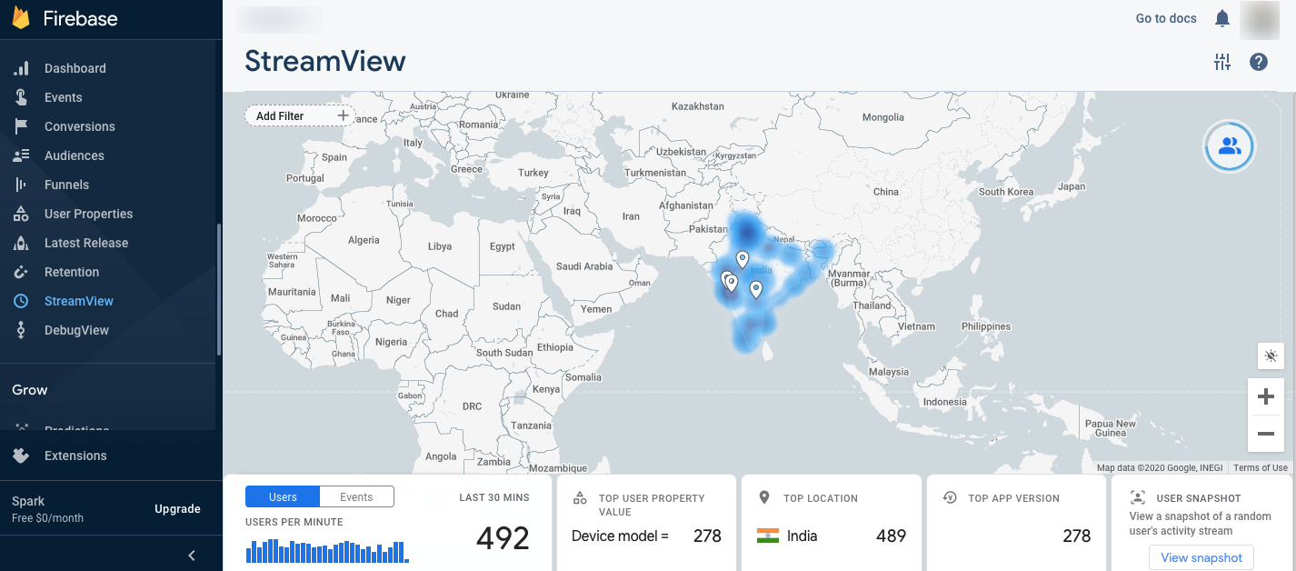Click the Top User Property shapes icon
The height and width of the screenshot is (571, 1296).
pos(580,498)
